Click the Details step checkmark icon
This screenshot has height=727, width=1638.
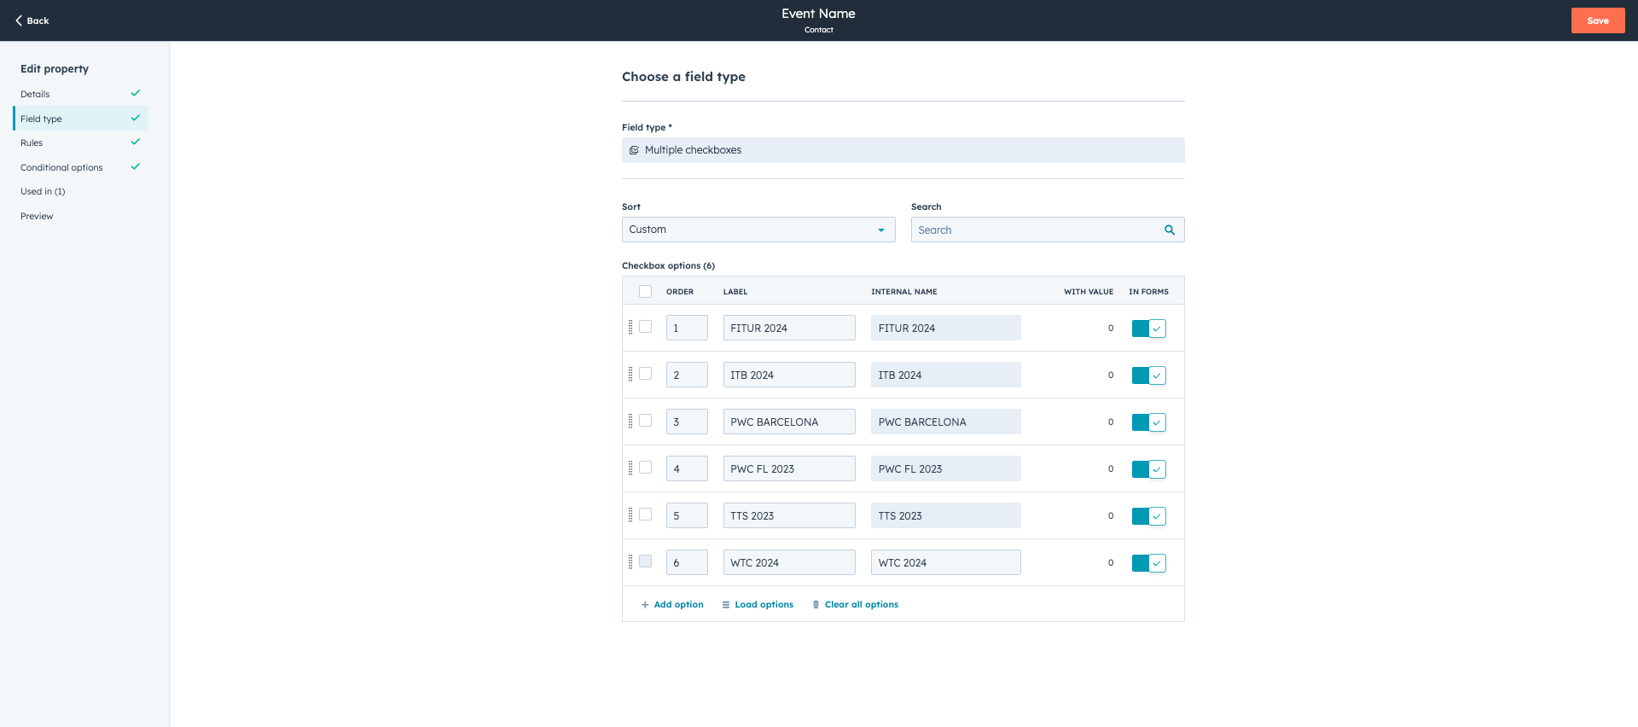pos(135,93)
